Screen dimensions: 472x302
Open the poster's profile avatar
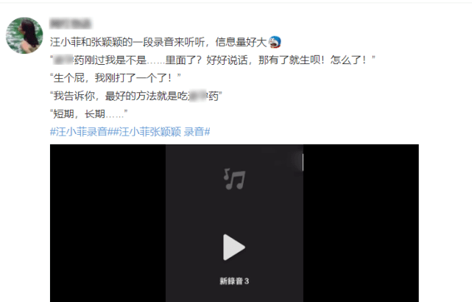(x=24, y=35)
